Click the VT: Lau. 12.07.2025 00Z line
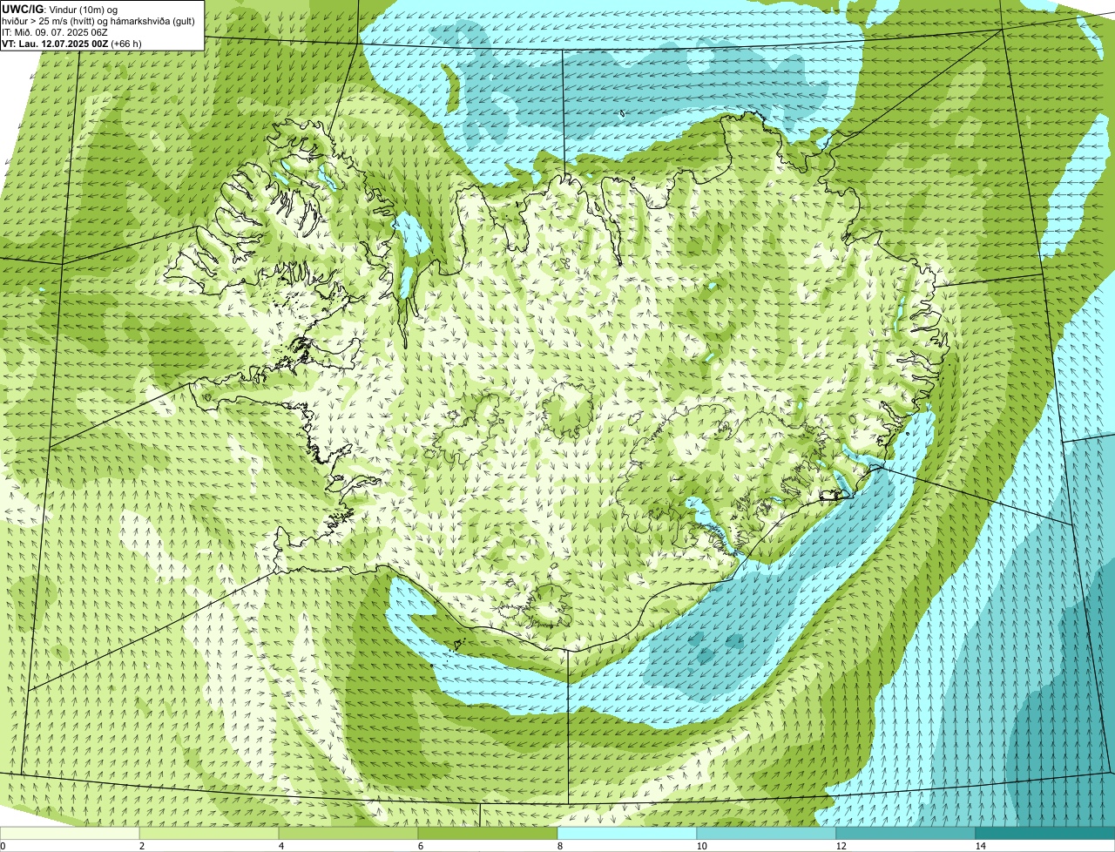The image size is (1115, 852). (56, 43)
